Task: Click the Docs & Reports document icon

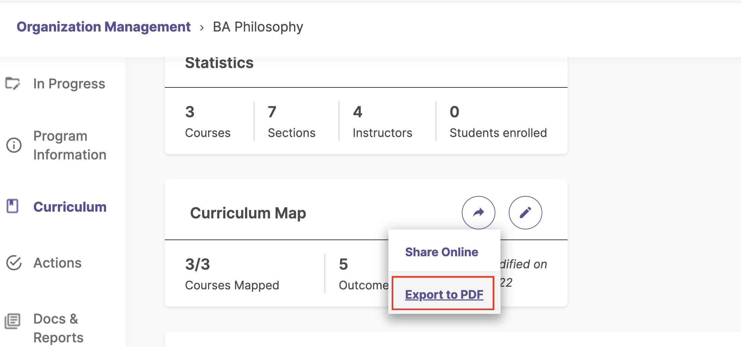Action: click(x=13, y=321)
